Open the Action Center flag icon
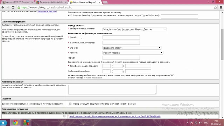Image resolution: width=224 pixels, height=126 pixels. pos(192,123)
